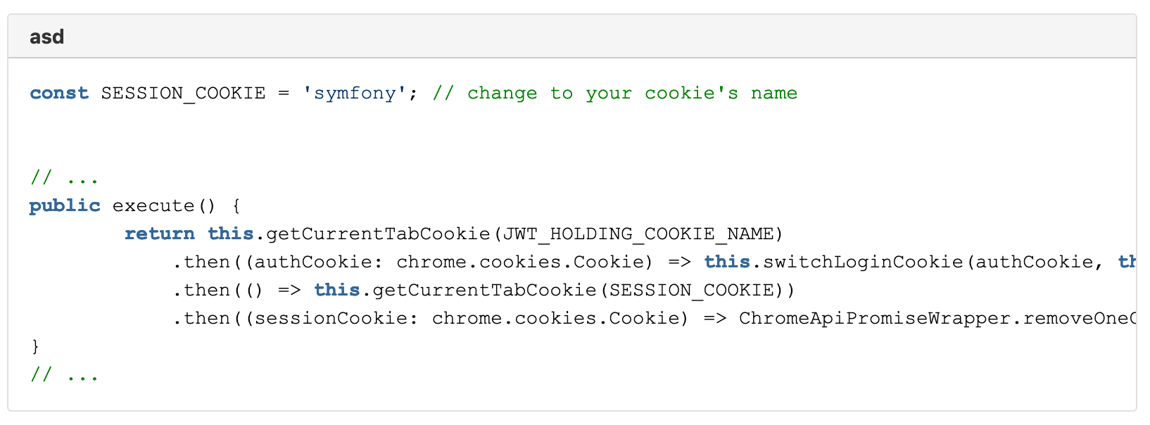Click the first '// ...' comment above public
This screenshot has width=1150, height=425.
click(65, 177)
